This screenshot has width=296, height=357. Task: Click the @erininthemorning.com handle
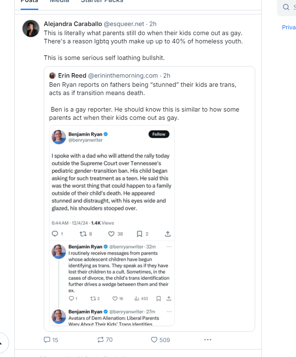point(123,76)
